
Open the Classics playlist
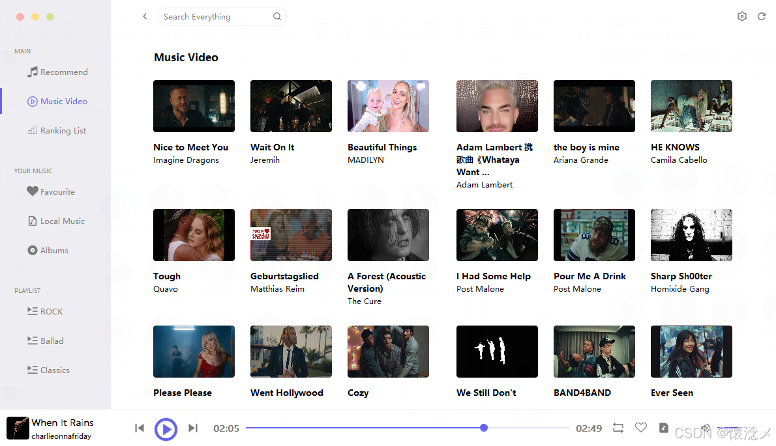48,370
